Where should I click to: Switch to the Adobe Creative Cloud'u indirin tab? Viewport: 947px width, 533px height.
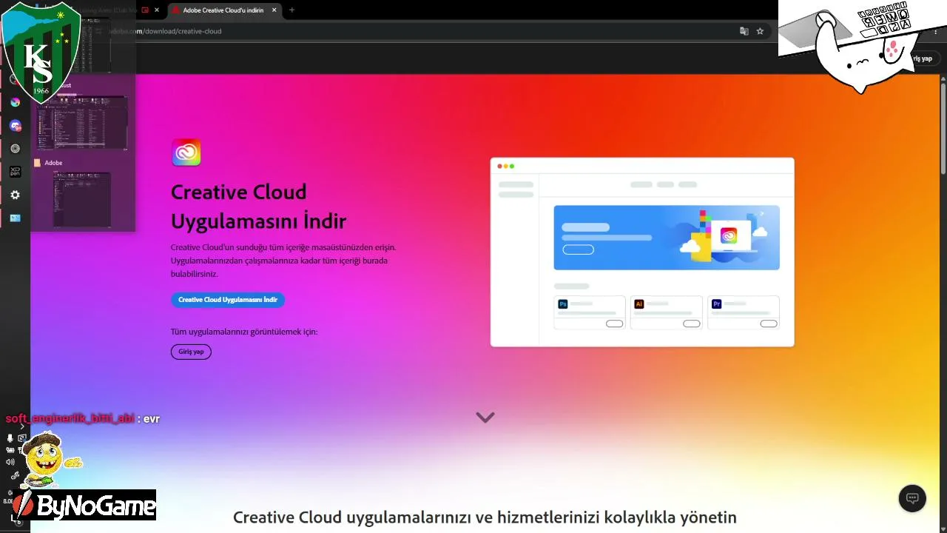pyautogui.click(x=225, y=10)
